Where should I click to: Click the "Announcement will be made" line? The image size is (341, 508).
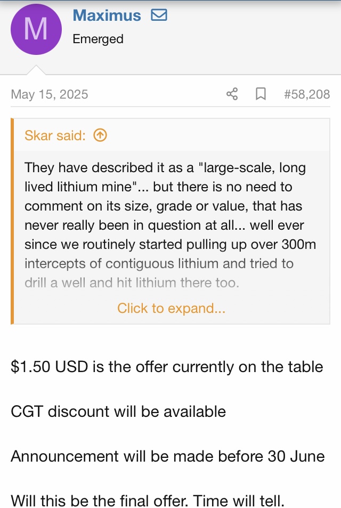(x=168, y=456)
